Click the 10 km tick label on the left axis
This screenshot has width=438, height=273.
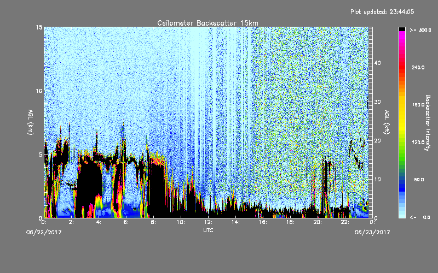pos(39,91)
